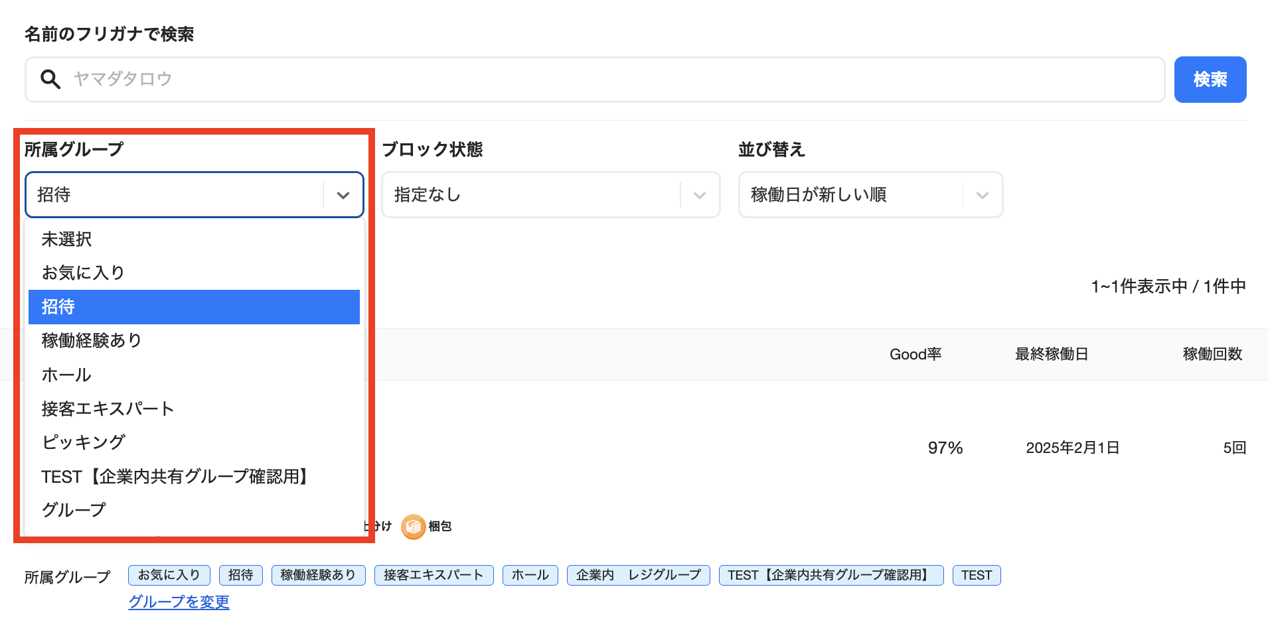Screen dimensions: 1268x638
Task: Click the last TEST group tag
Action: pyautogui.click(x=977, y=575)
